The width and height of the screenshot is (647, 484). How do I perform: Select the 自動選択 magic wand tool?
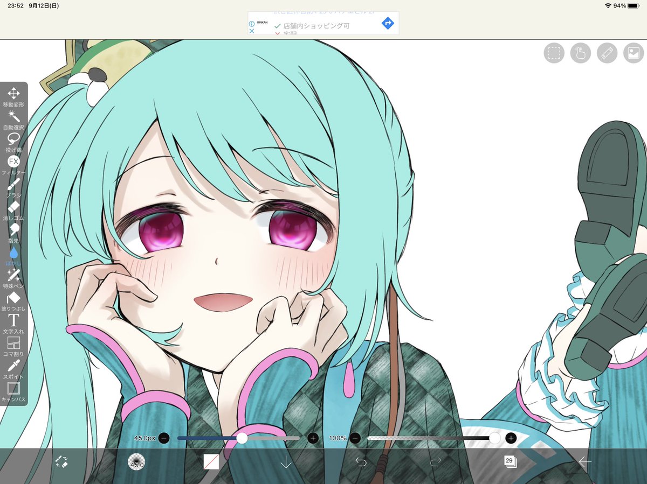click(13, 120)
